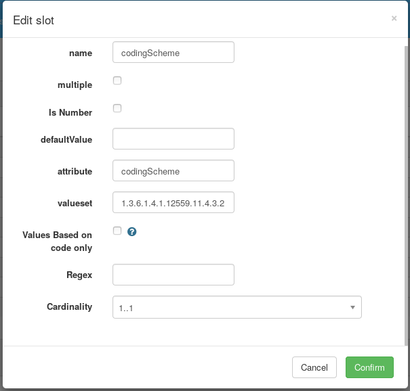Close the Edit slot dialog with X
Viewport: 410px width, 391px height.
point(394,18)
